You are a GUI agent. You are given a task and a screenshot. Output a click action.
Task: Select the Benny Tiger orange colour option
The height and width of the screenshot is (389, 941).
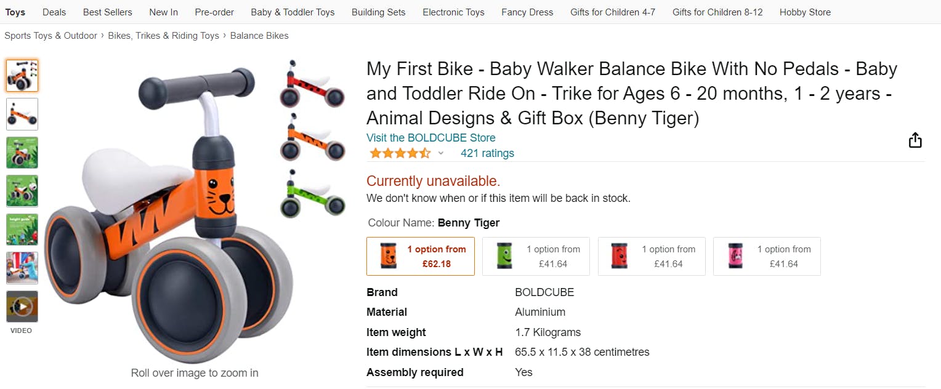tap(420, 256)
